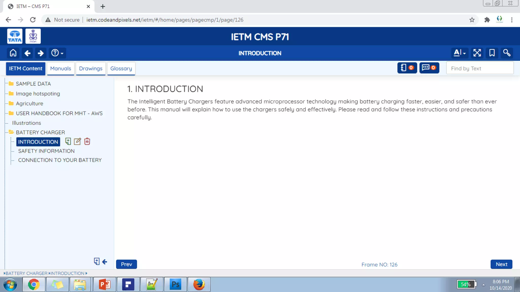Click in the Find by Text field

[480, 68]
